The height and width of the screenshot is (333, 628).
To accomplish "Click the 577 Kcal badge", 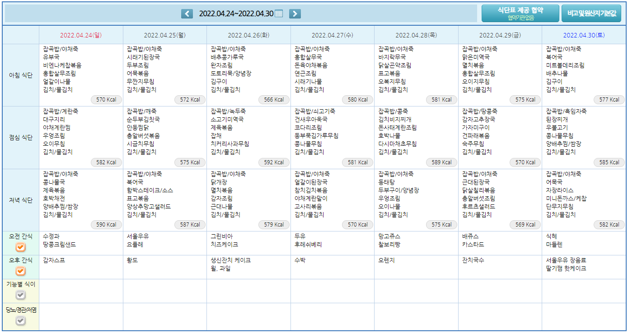I will click(x=609, y=100).
